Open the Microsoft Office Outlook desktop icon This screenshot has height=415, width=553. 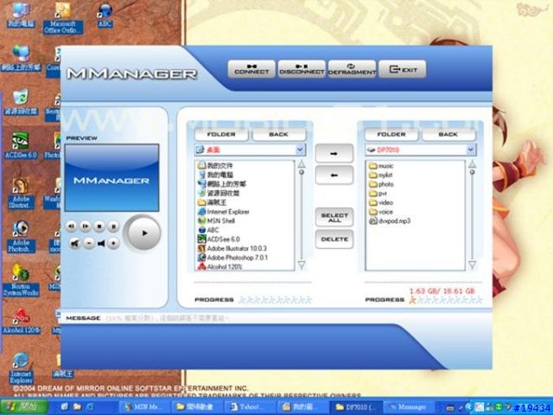[x=63, y=17]
